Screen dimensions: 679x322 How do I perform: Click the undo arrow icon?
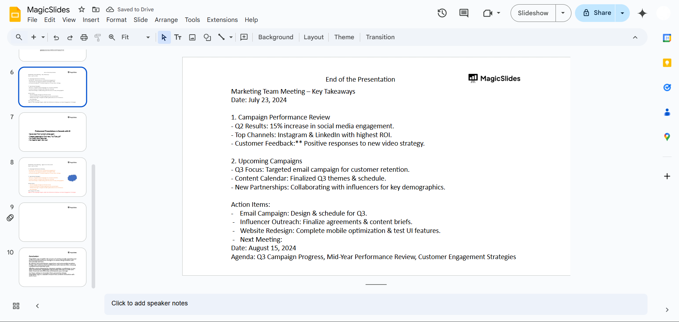56,37
